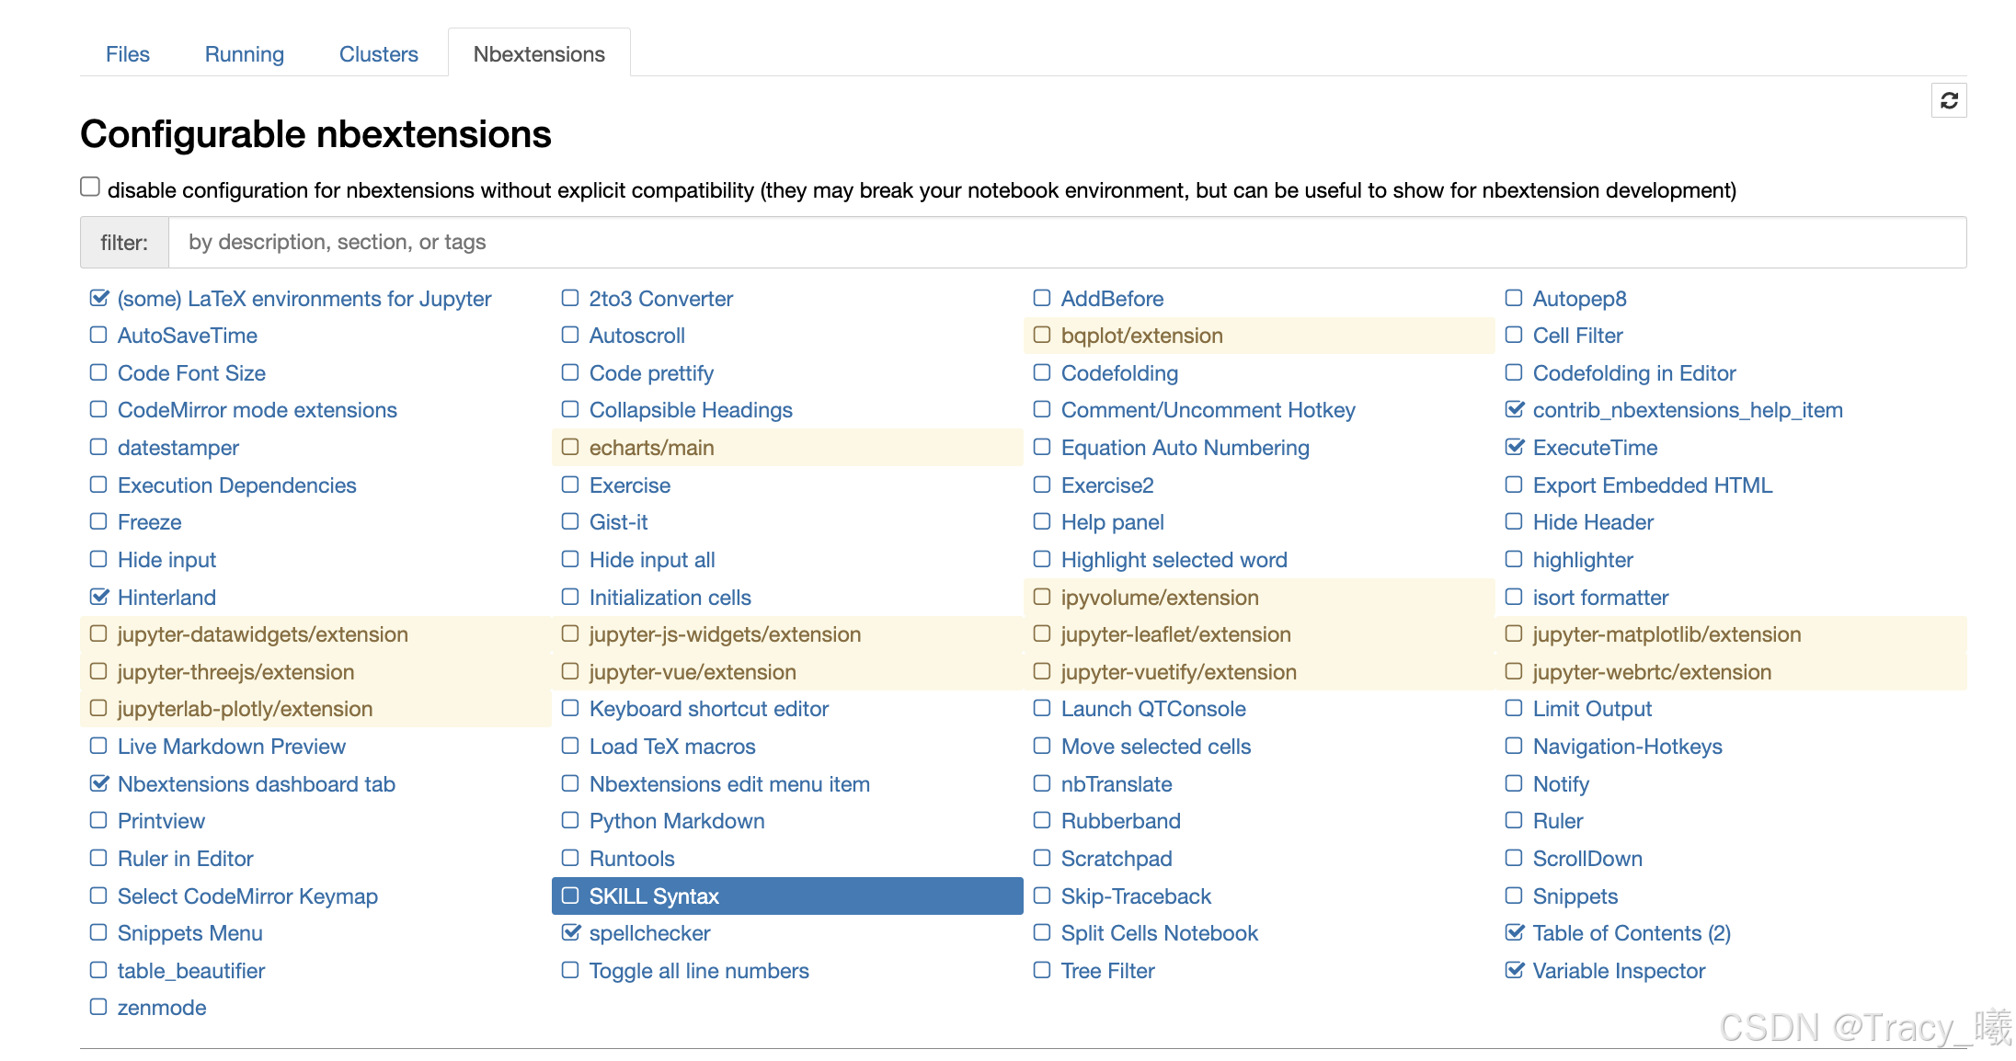Open the Table of Contents (2) link
2016x1061 pixels.
coord(1632,933)
